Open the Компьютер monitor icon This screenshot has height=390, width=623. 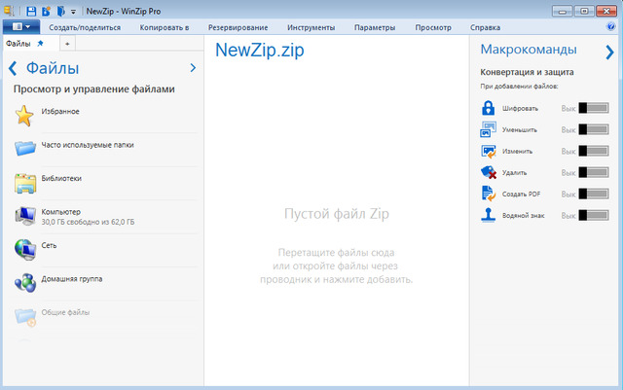click(25, 216)
